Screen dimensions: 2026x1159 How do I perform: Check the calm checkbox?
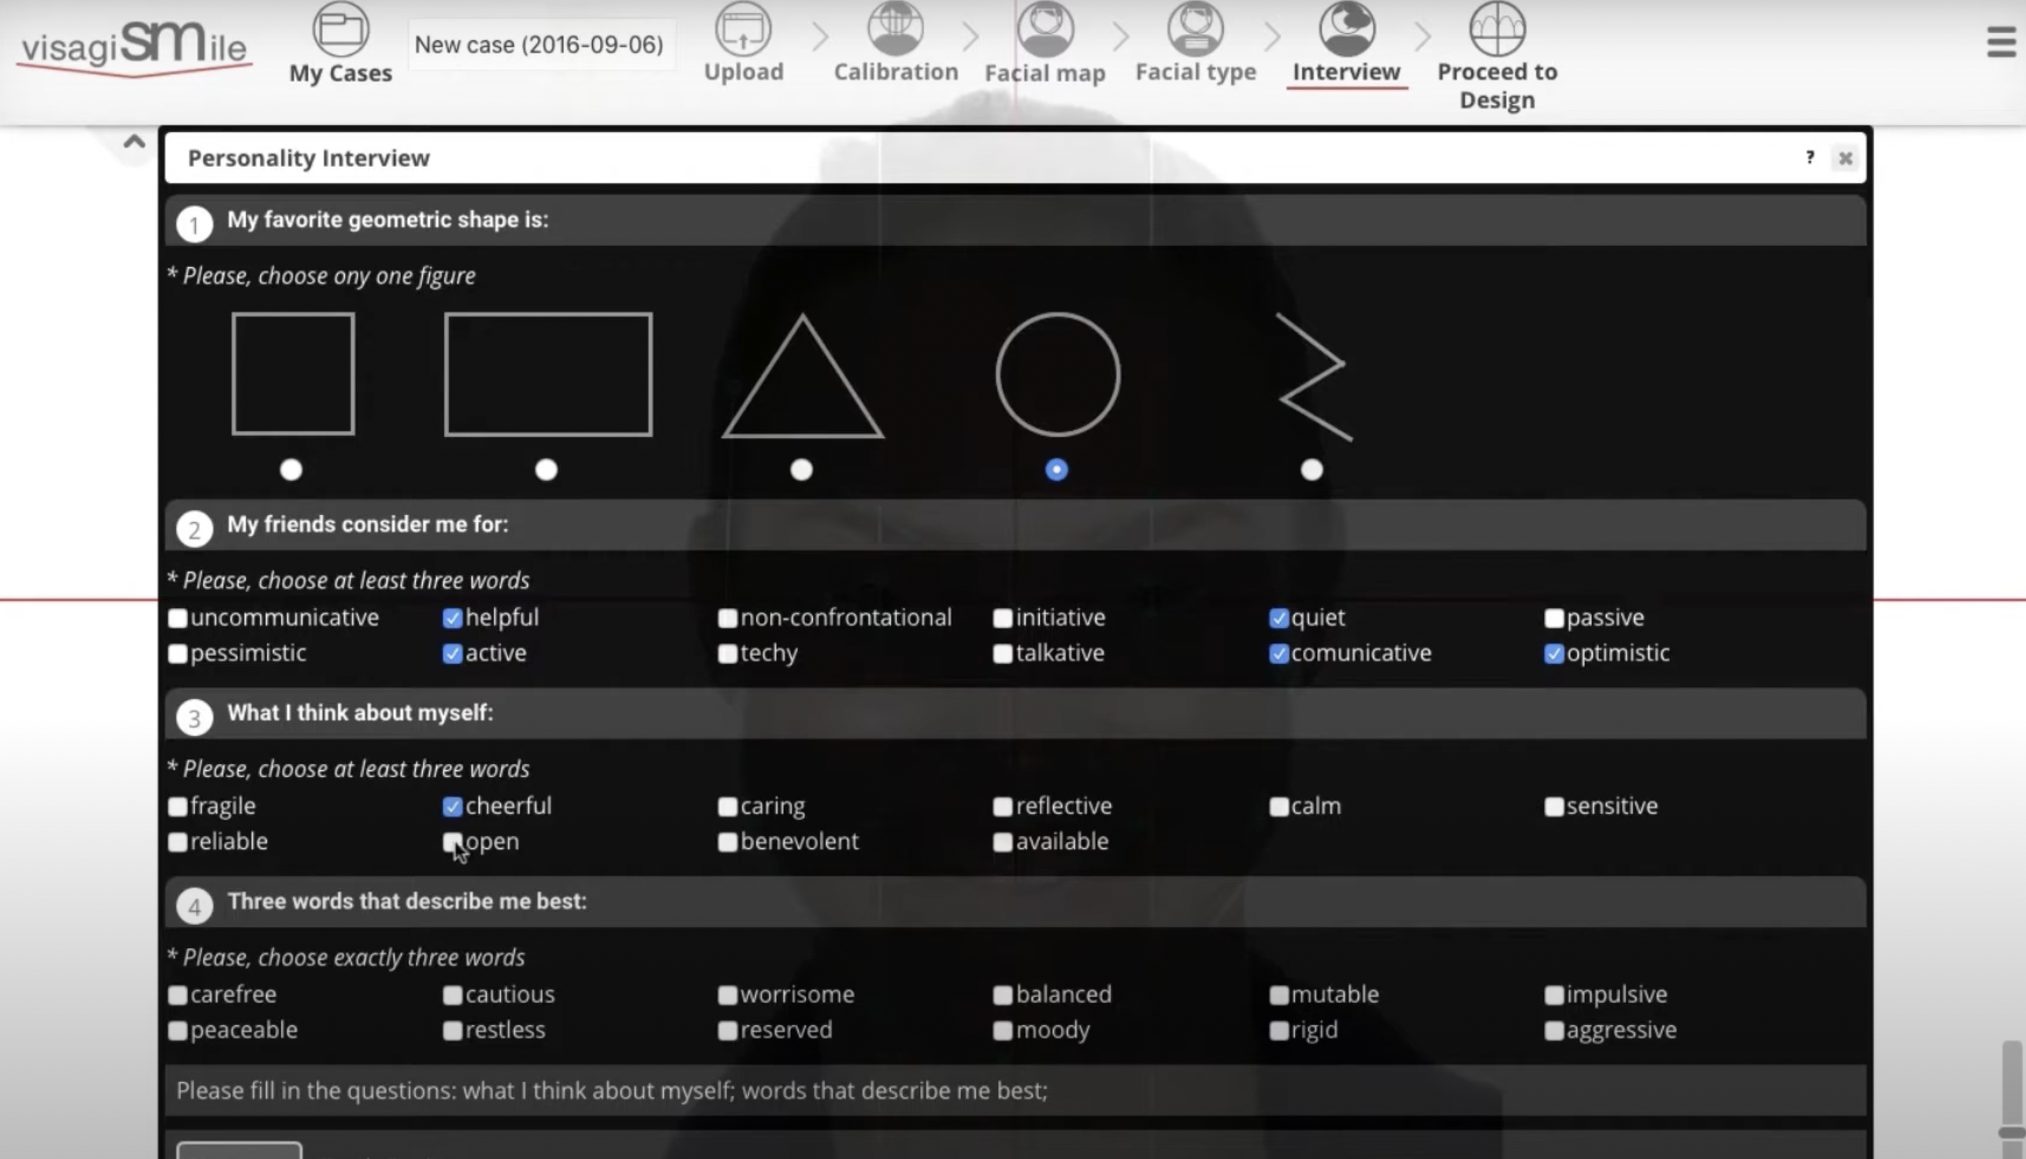click(1279, 806)
